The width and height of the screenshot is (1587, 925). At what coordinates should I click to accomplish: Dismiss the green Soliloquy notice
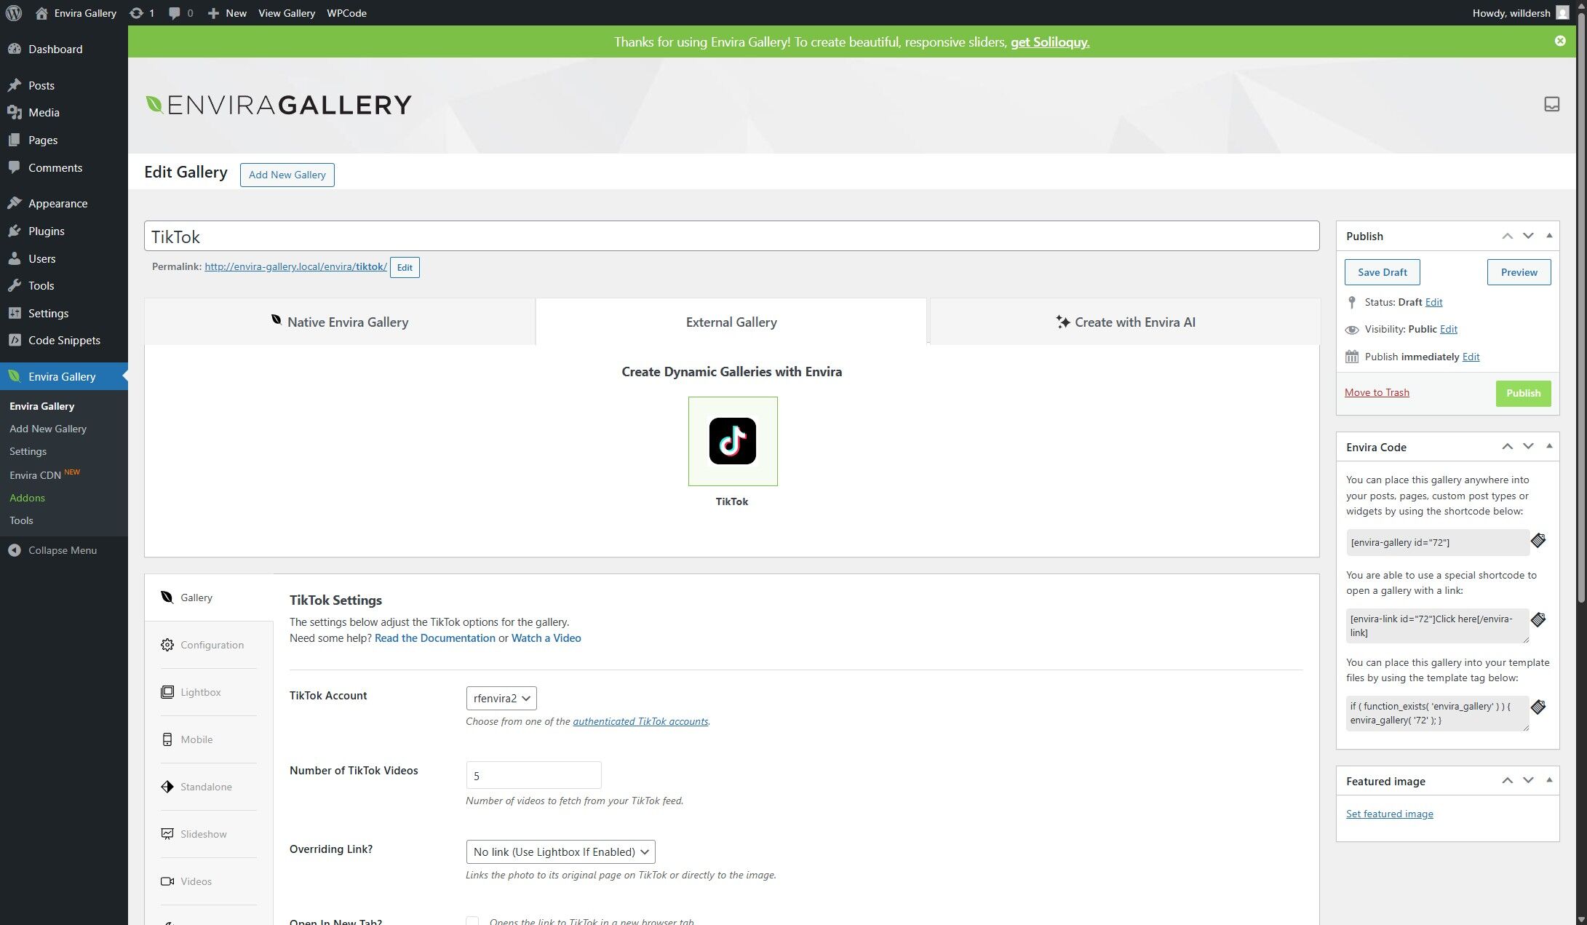1559,41
